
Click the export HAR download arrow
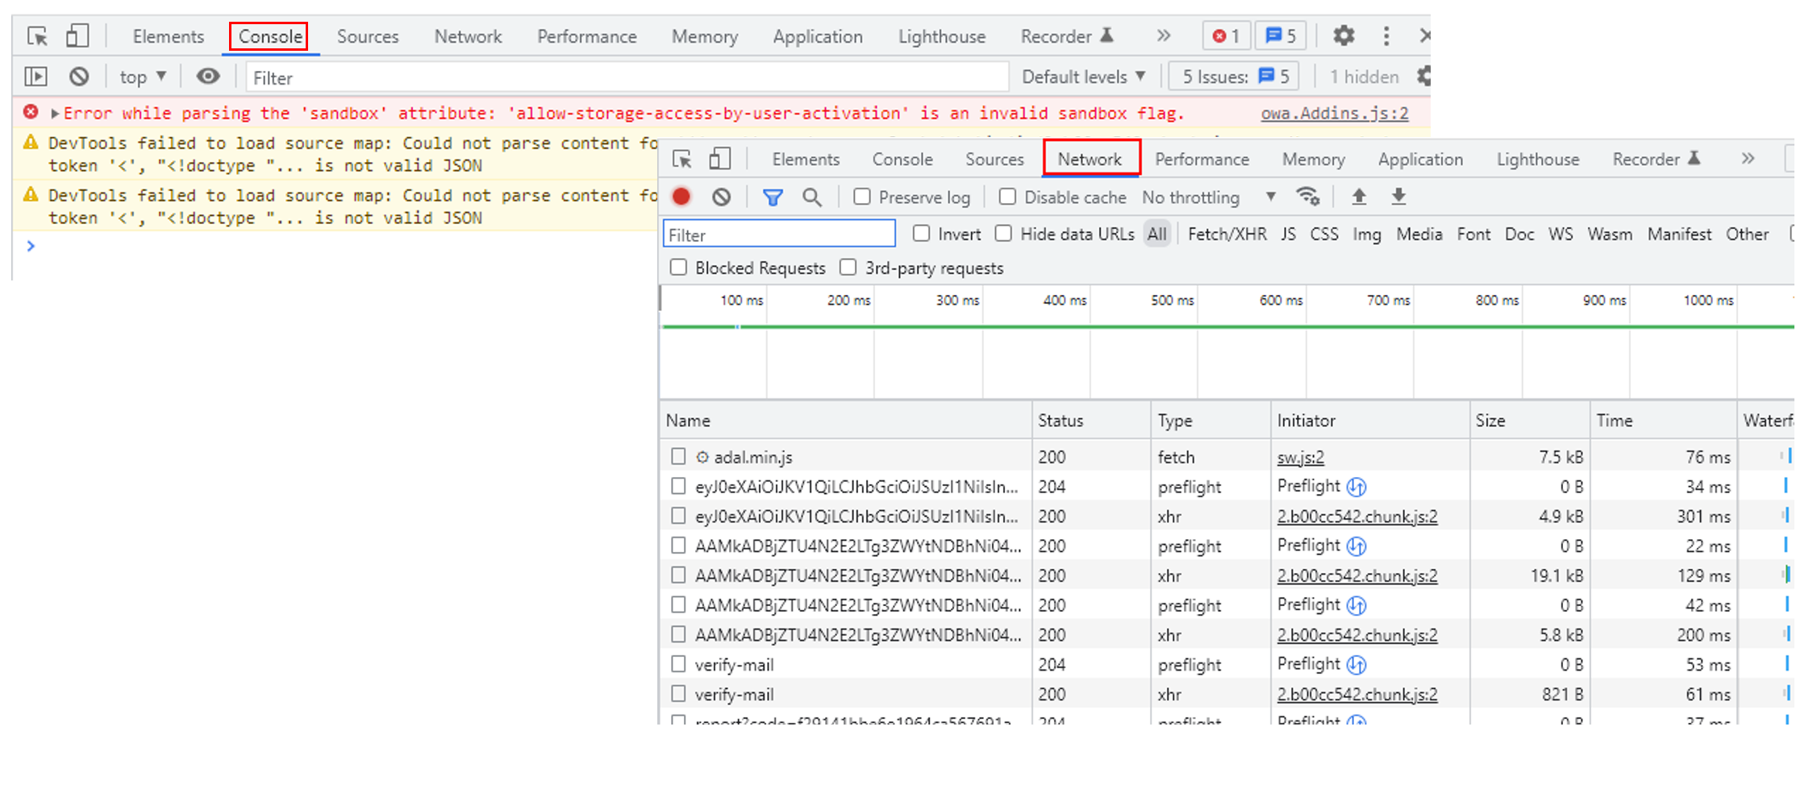(x=1399, y=197)
